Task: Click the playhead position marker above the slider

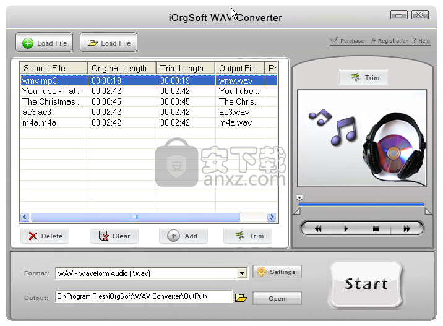Action: [299, 197]
